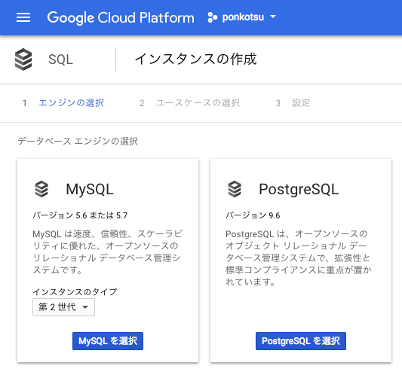Click the SQL product label

pyautogui.click(x=60, y=59)
